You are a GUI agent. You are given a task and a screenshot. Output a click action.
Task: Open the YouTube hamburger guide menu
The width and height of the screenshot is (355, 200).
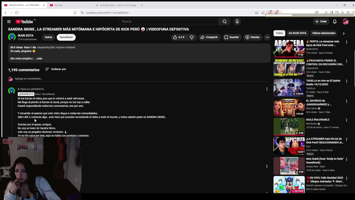[9, 21]
